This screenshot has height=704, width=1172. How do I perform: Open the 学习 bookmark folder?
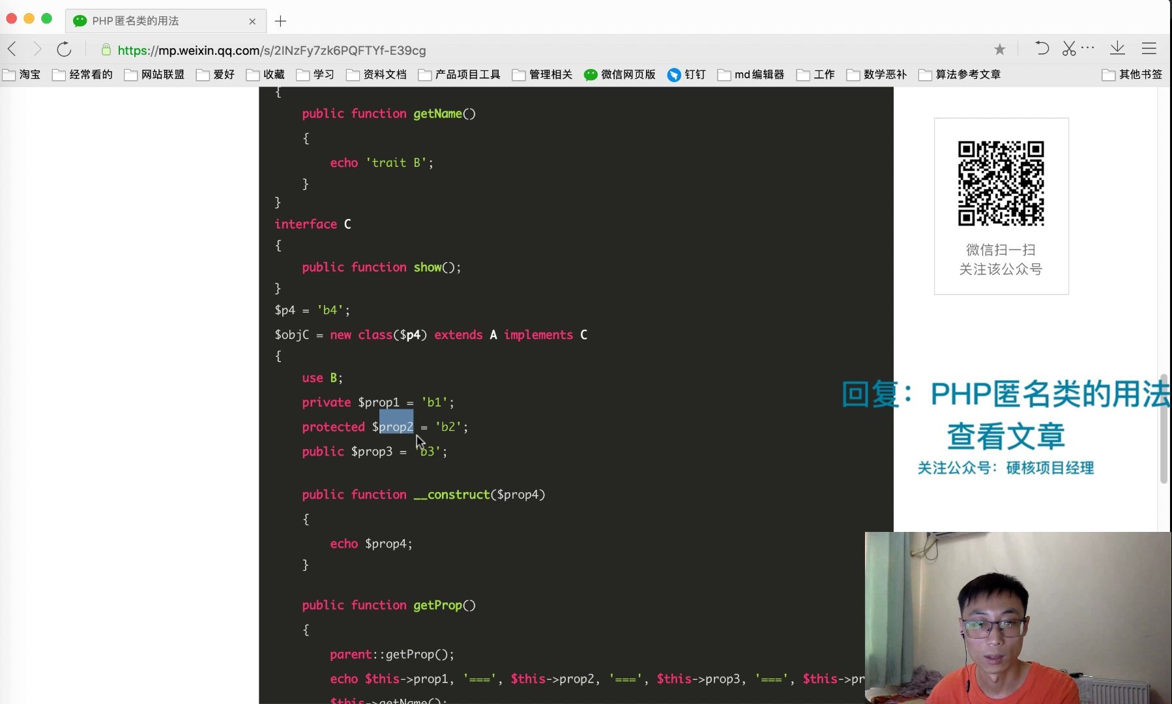click(315, 75)
